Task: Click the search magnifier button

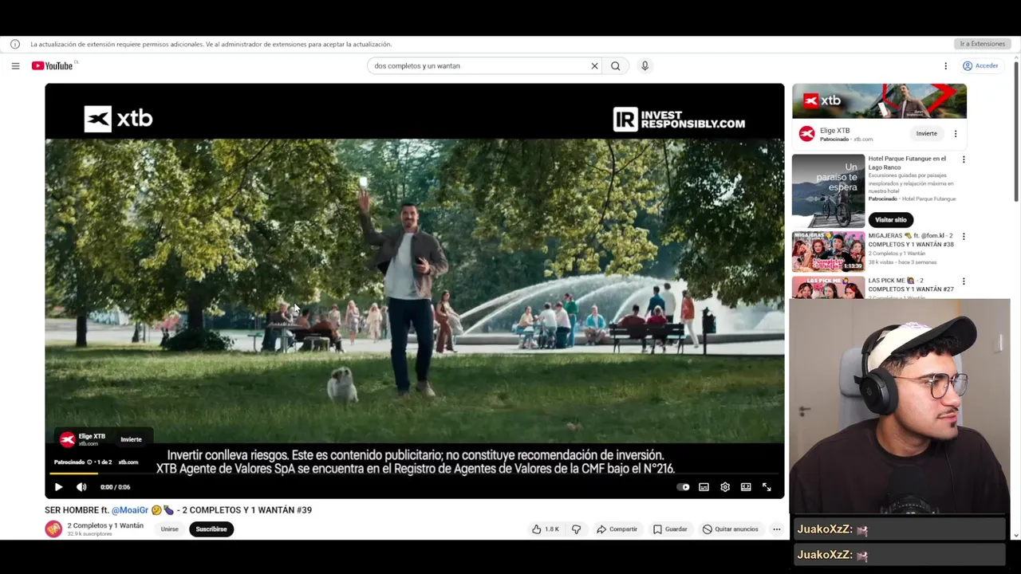Action: click(616, 66)
